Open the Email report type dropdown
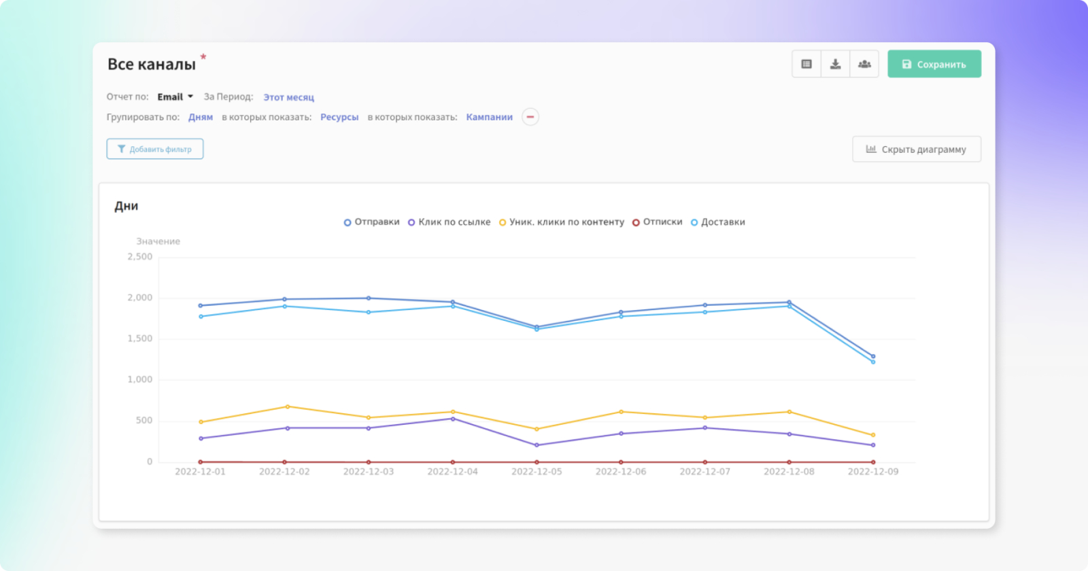 click(x=175, y=97)
